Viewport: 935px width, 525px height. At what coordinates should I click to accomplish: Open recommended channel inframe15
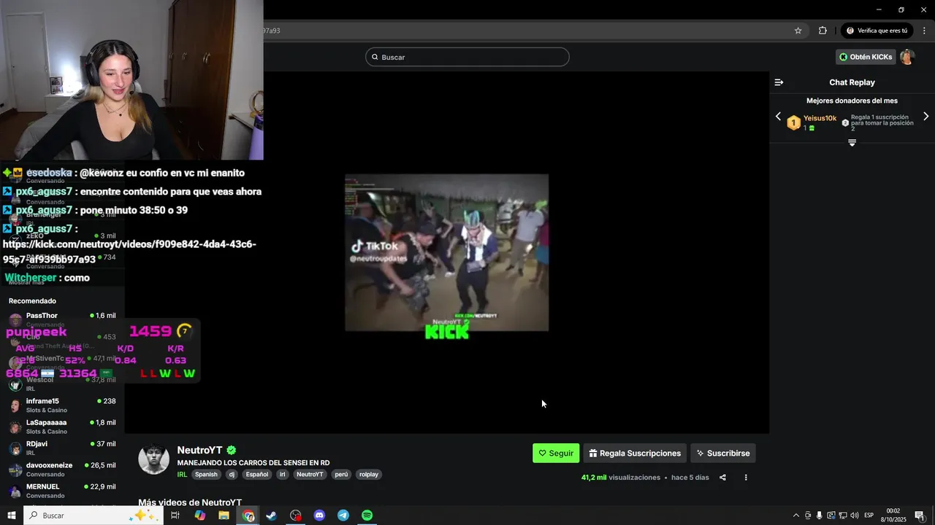click(62, 405)
